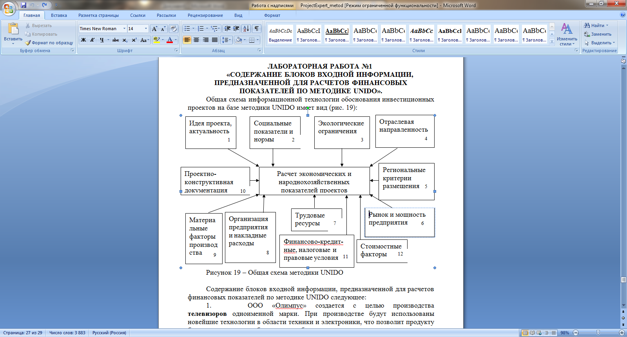Screen dimensions: 627x337
Task: Click zoom out minus button
Action: pos(575,333)
